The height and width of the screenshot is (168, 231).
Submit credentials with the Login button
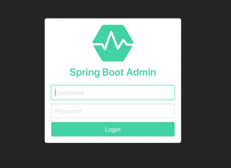tap(113, 129)
